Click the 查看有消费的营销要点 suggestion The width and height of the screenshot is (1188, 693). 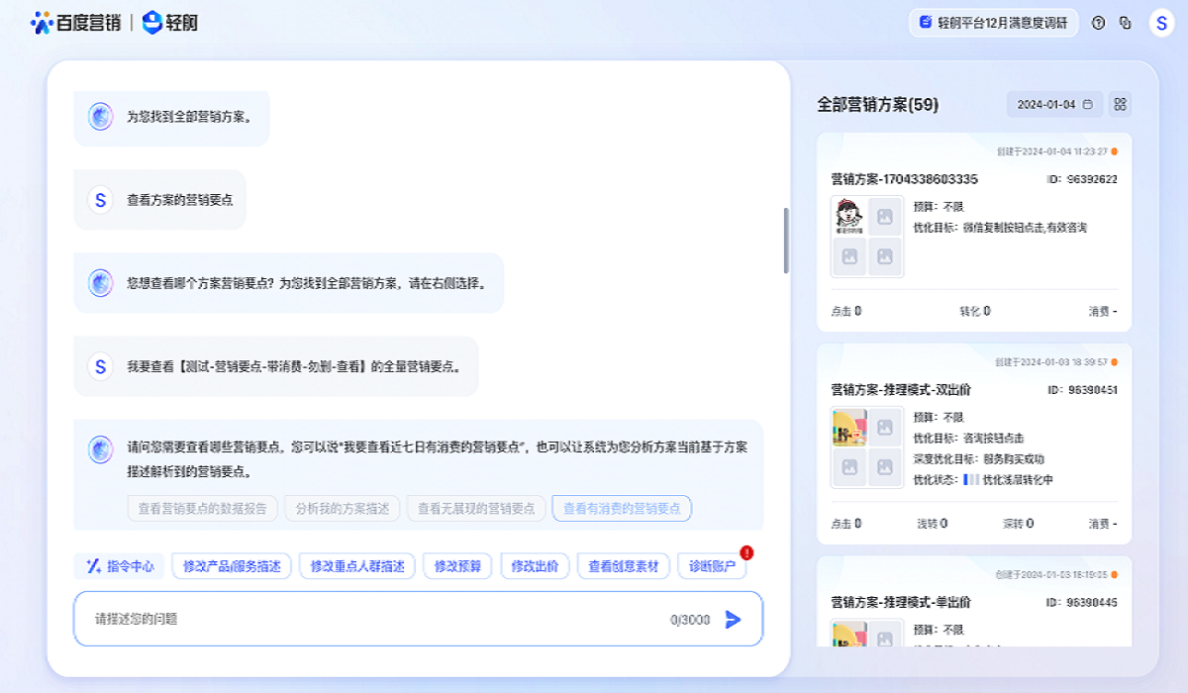[x=622, y=509]
